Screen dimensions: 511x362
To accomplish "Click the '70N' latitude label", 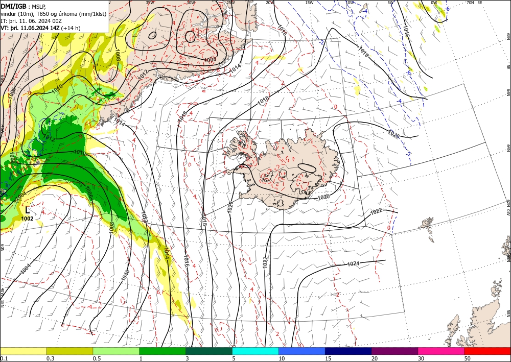I will coord(470,3).
